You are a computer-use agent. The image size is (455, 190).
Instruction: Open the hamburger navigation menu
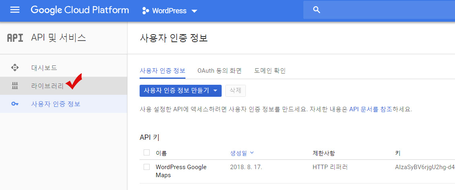[x=15, y=10]
